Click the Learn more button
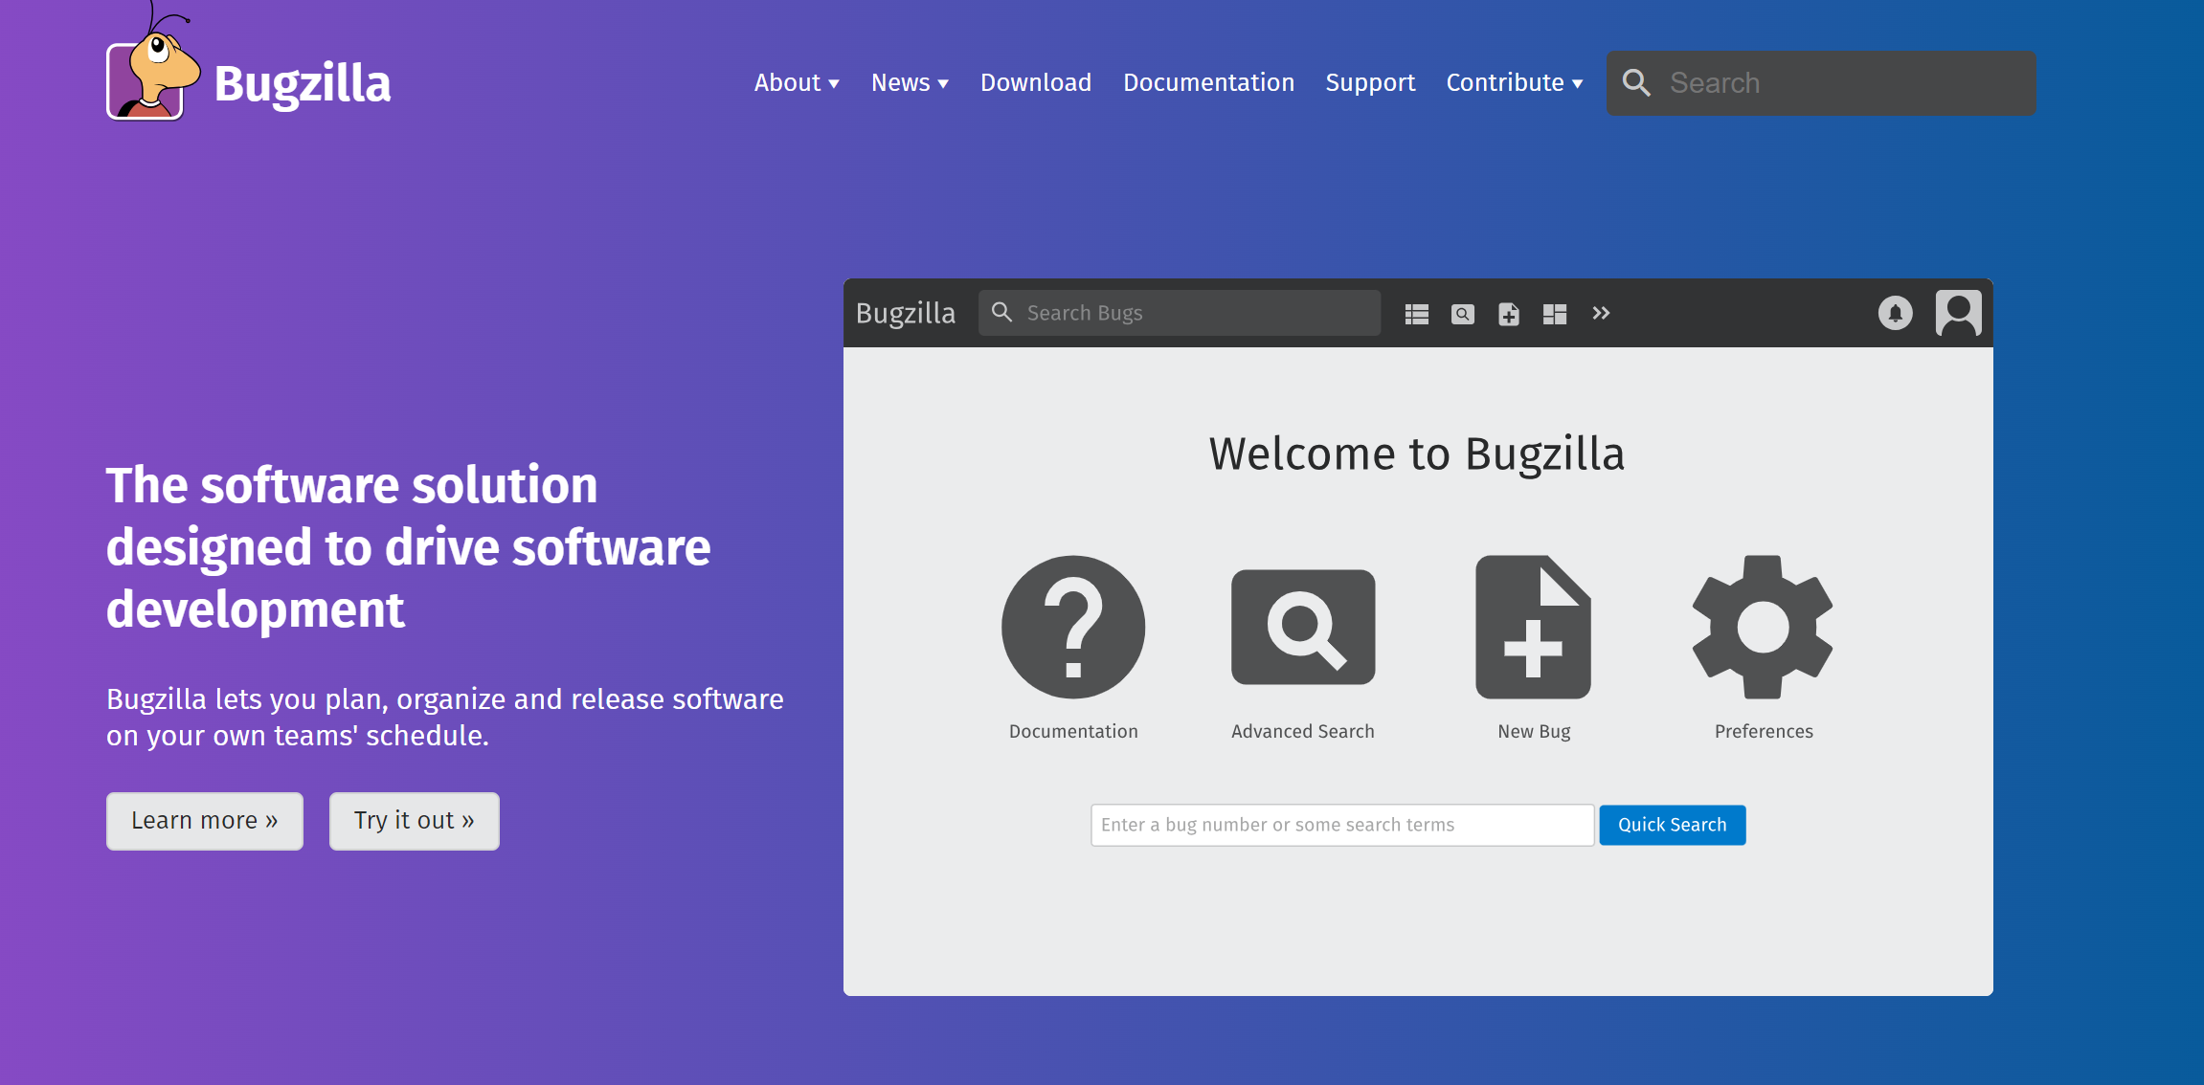 pyautogui.click(x=205, y=821)
